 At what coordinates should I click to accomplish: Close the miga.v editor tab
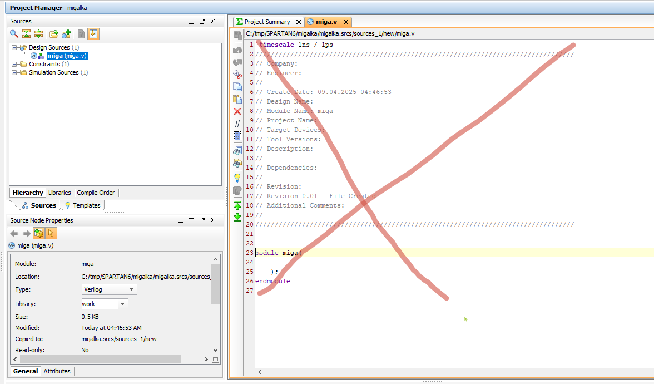[x=346, y=22]
